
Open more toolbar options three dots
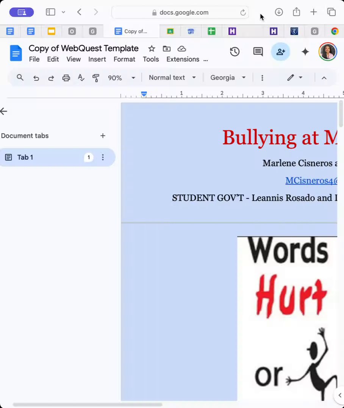262,78
